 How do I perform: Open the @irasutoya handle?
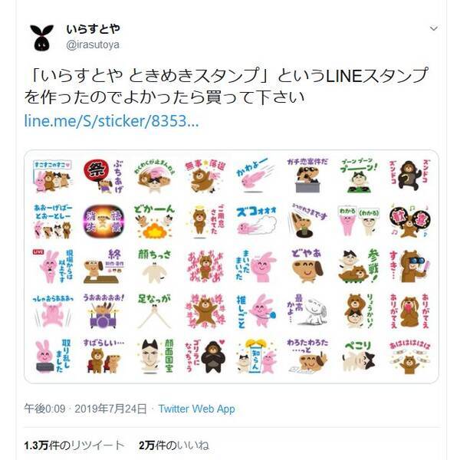[x=93, y=45]
